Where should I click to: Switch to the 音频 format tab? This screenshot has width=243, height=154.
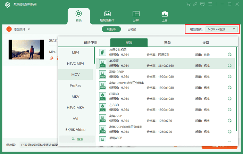pyautogui.click(x=167, y=42)
